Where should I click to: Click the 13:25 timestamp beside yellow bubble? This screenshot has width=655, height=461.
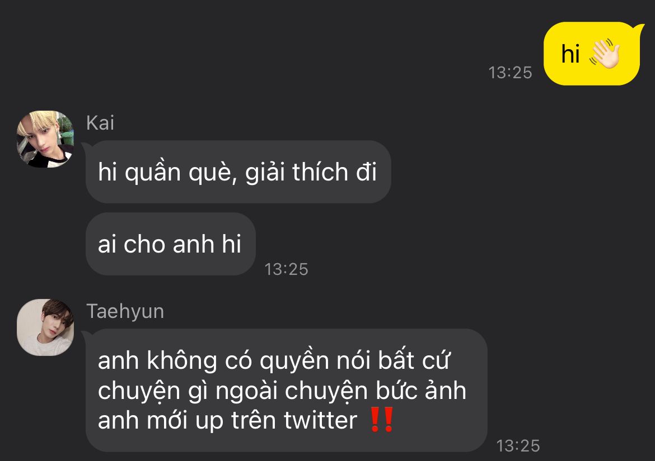pos(510,73)
